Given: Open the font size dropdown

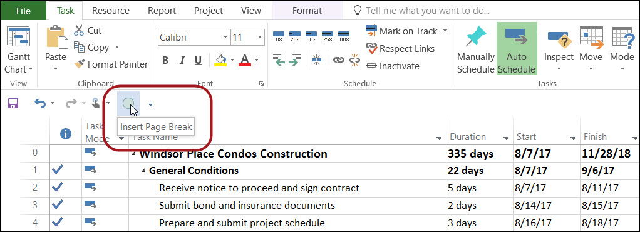Looking at the screenshot, I should pos(260,38).
